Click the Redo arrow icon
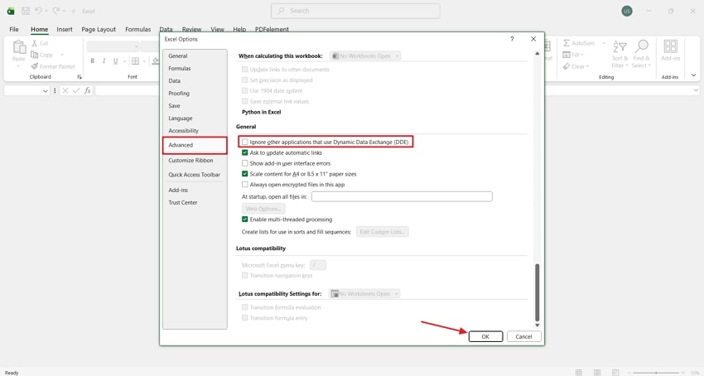The width and height of the screenshot is (704, 376). click(x=56, y=11)
